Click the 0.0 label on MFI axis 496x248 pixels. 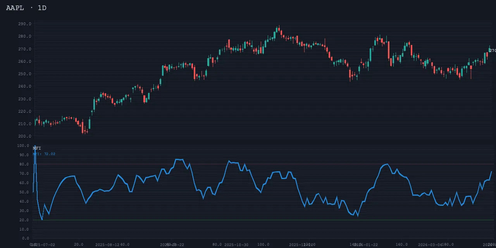(25, 238)
